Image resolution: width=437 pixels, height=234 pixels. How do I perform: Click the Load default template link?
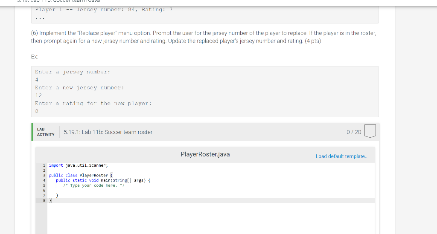pos(342,156)
